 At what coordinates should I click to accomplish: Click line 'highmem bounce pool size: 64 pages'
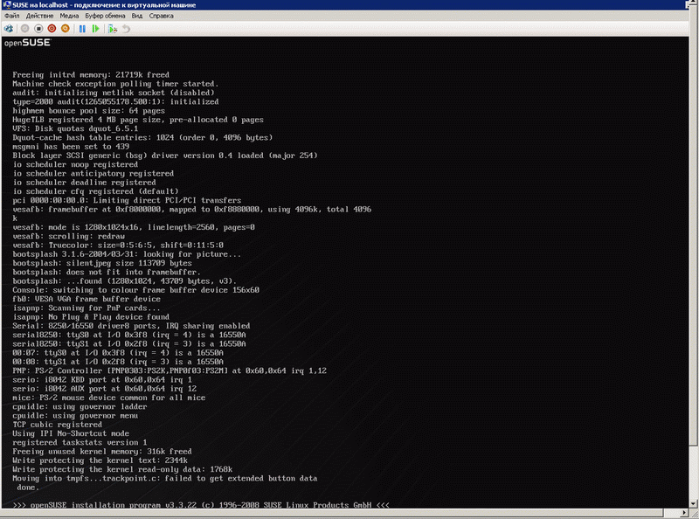[x=89, y=111]
